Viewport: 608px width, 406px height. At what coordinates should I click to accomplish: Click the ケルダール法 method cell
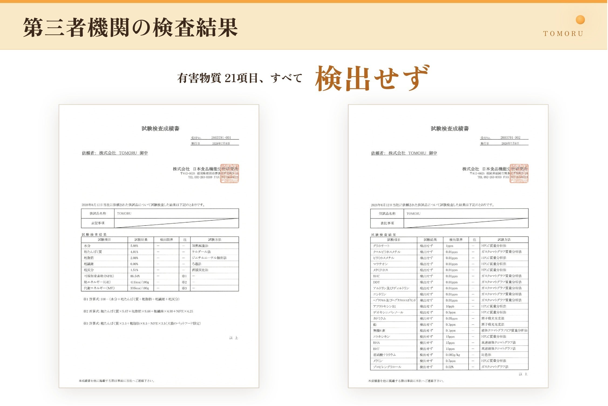pyautogui.click(x=201, y=252)
